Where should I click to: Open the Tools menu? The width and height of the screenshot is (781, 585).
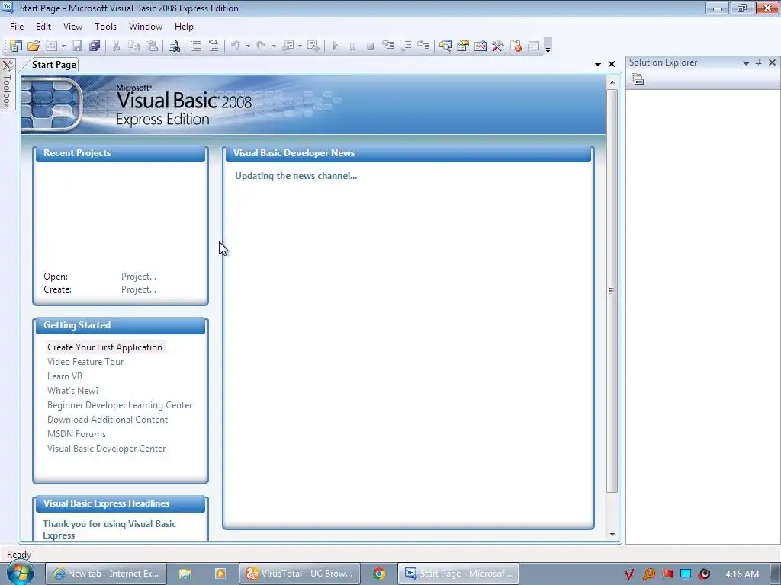point(105,27)
